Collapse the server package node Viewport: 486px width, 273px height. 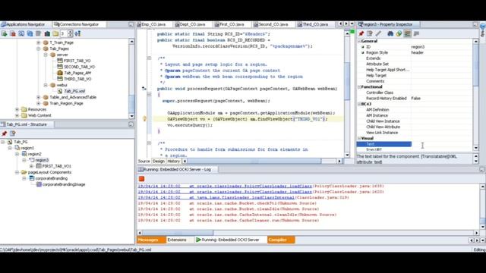46,55
